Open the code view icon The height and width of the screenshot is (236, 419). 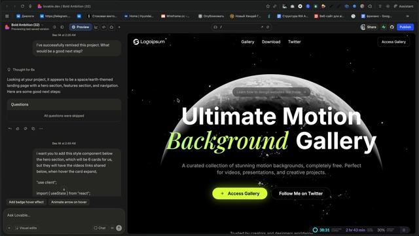click(x=104, y=27)
